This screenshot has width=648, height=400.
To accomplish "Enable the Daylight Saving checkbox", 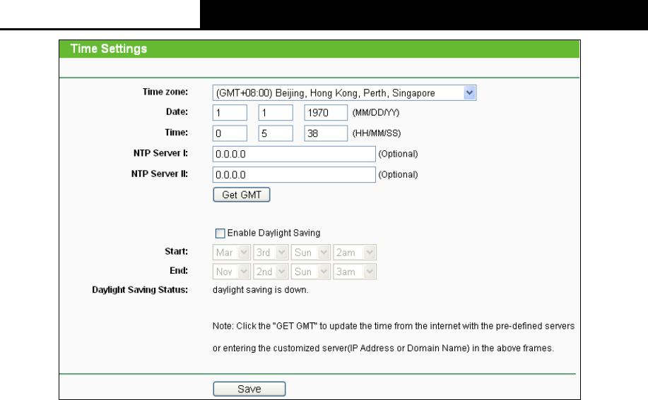I will pos(220,234).
